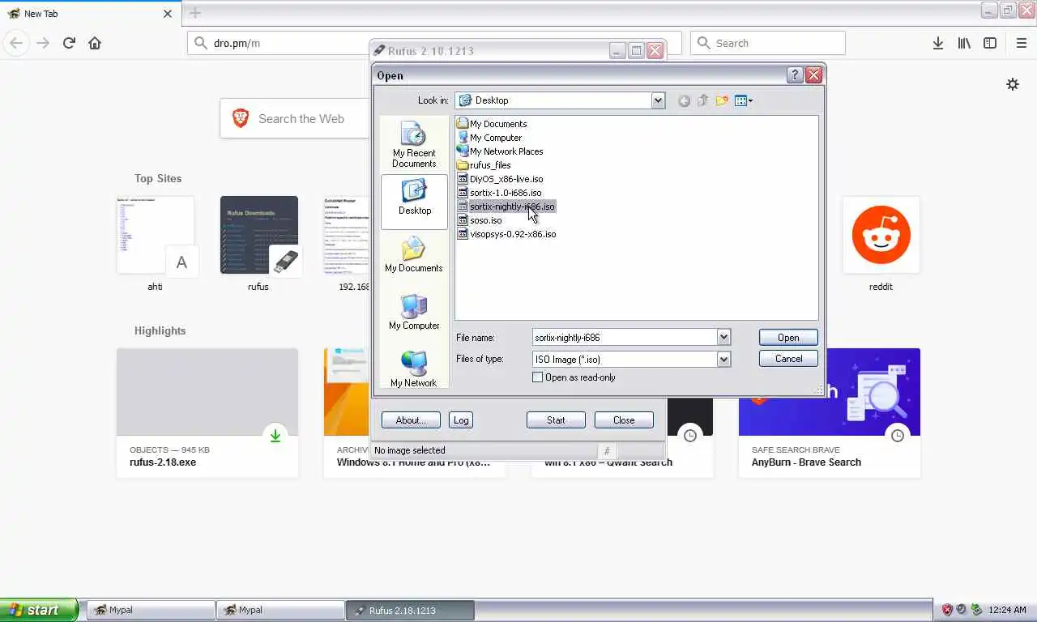
Task: Click red shield tray icon
Action: click(x=947, y=610)
